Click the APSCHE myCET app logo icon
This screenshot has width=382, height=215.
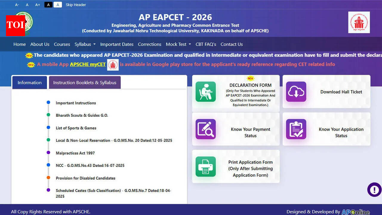(x=113, y=65)
